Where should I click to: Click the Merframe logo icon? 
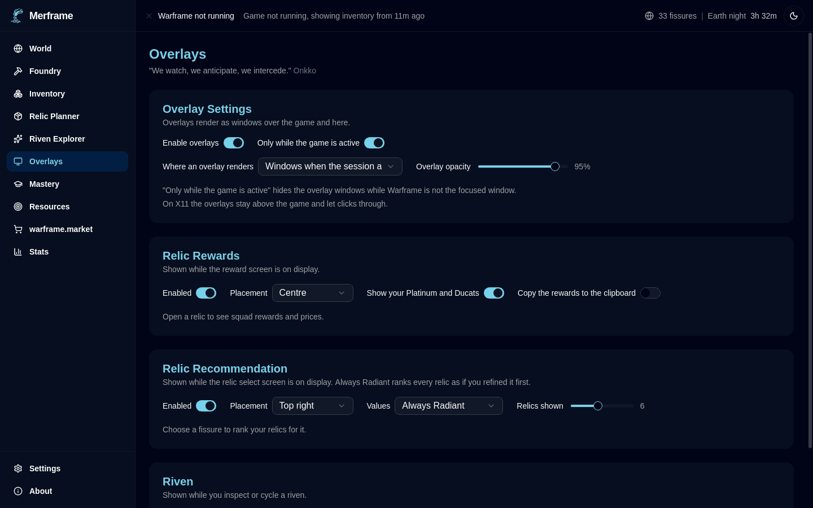[17, 16]
